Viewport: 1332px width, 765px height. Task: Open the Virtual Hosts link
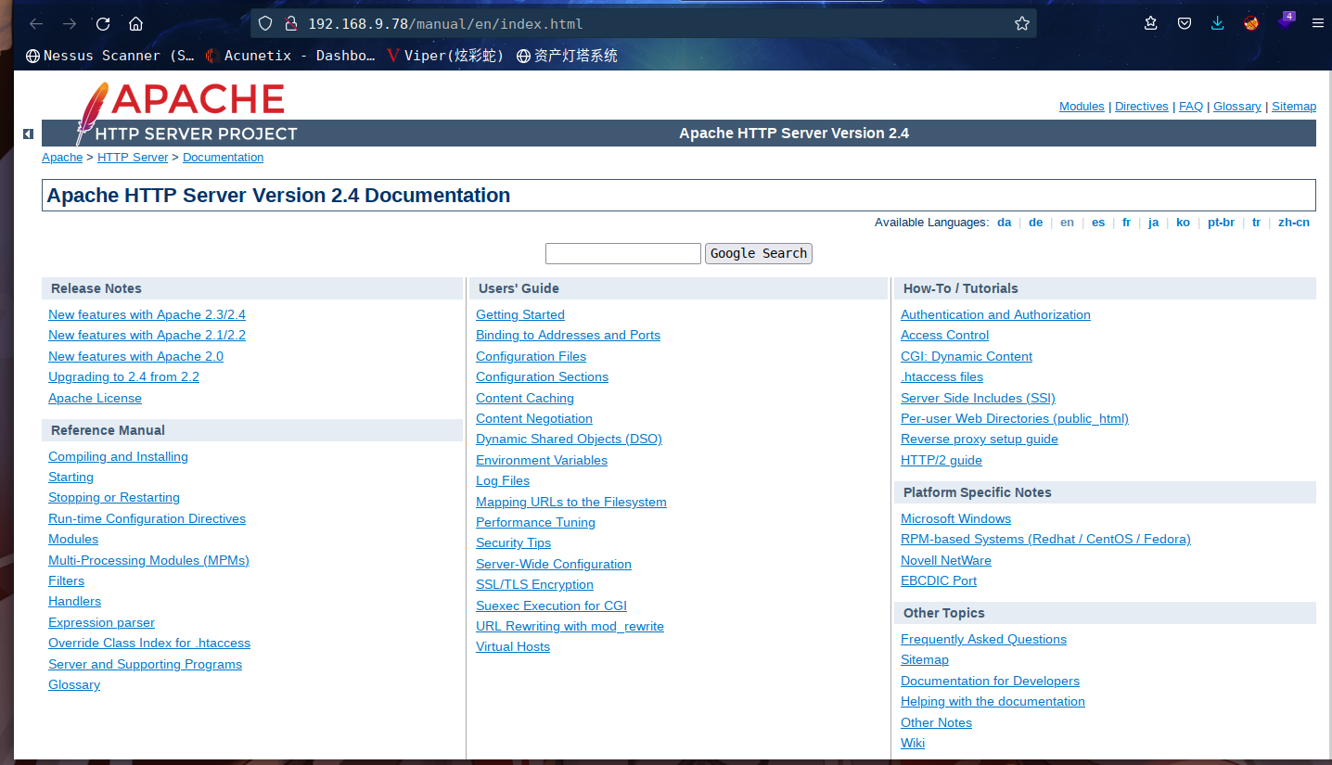513,646
